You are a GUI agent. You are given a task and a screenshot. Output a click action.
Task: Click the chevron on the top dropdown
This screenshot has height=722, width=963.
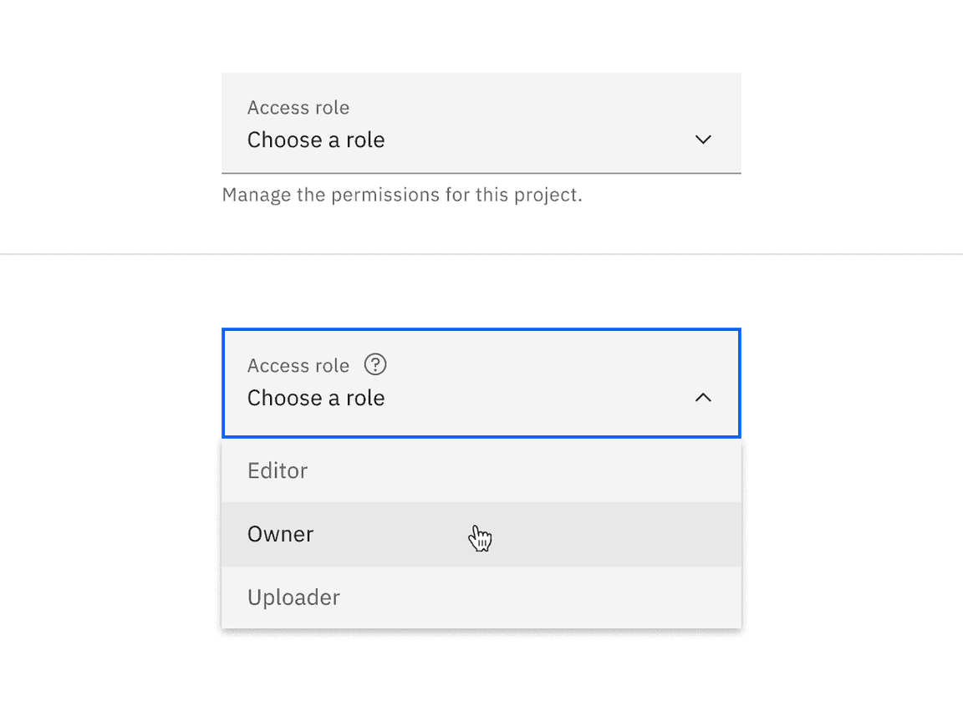[x=703, y=140]
